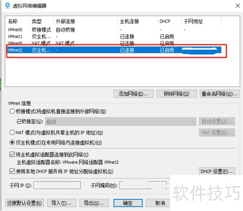Click the virtual network editor globe icon
The image size is (243, 211).
7,6
